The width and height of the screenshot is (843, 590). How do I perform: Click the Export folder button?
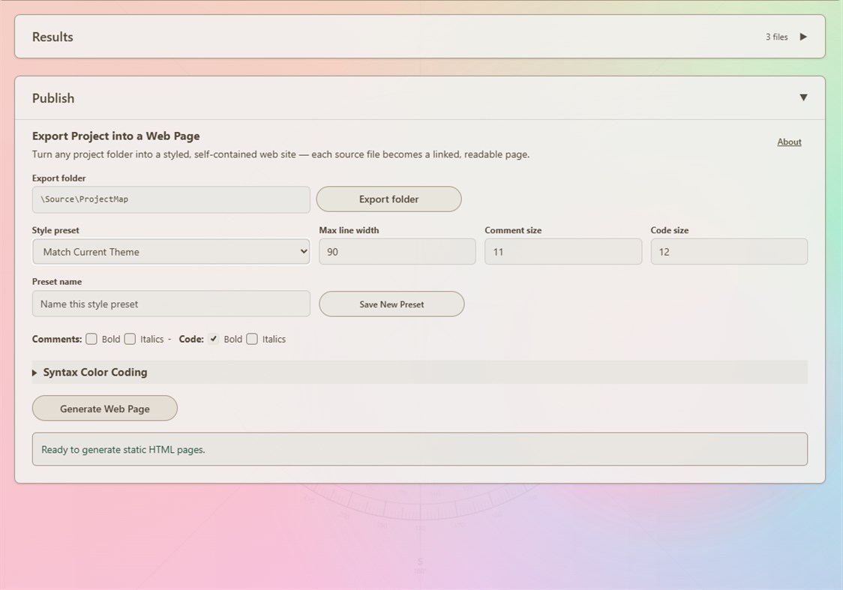pos(388,199)
